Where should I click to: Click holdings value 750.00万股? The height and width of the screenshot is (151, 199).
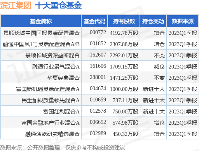point(126,112)
